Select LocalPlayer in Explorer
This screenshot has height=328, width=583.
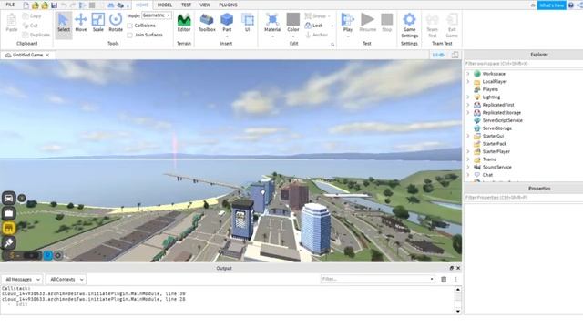(x=495, y=81)
